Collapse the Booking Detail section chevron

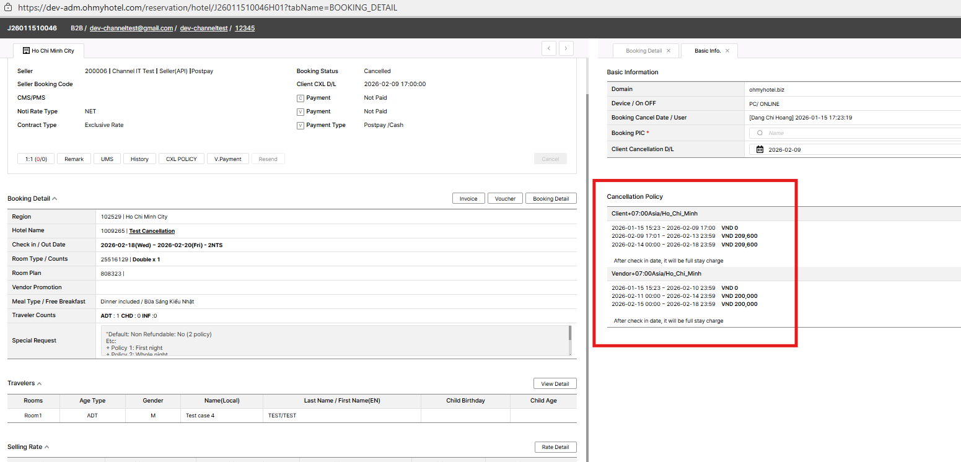click(x=55, y=199)
